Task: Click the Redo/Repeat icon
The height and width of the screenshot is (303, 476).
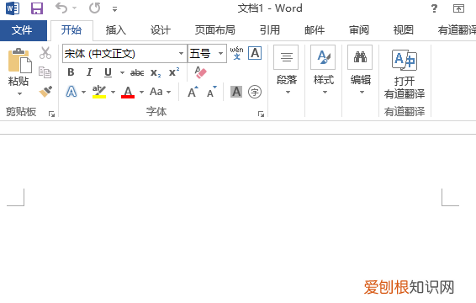Action: pyautogui.click(x=94, y=8)
